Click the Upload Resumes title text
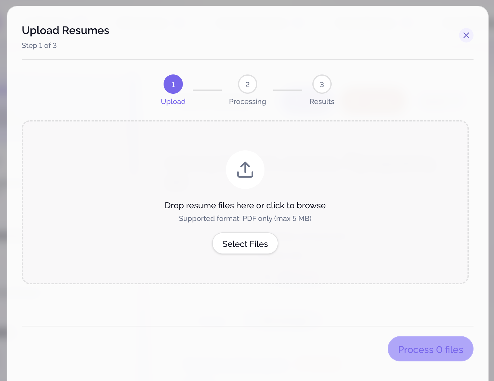The height and width of the screenshot is (381, 494). [x=65, y=30]
